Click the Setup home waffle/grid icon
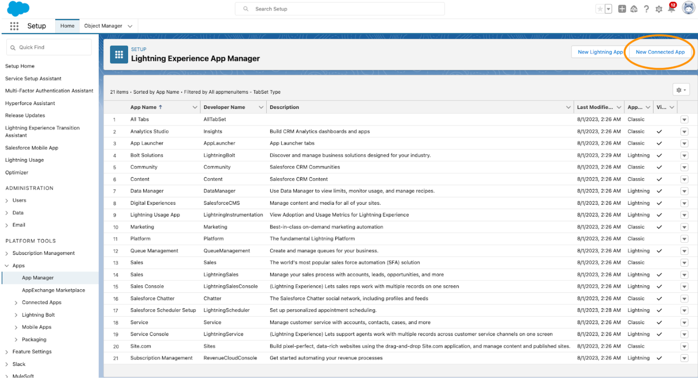 tap(14, 26)
